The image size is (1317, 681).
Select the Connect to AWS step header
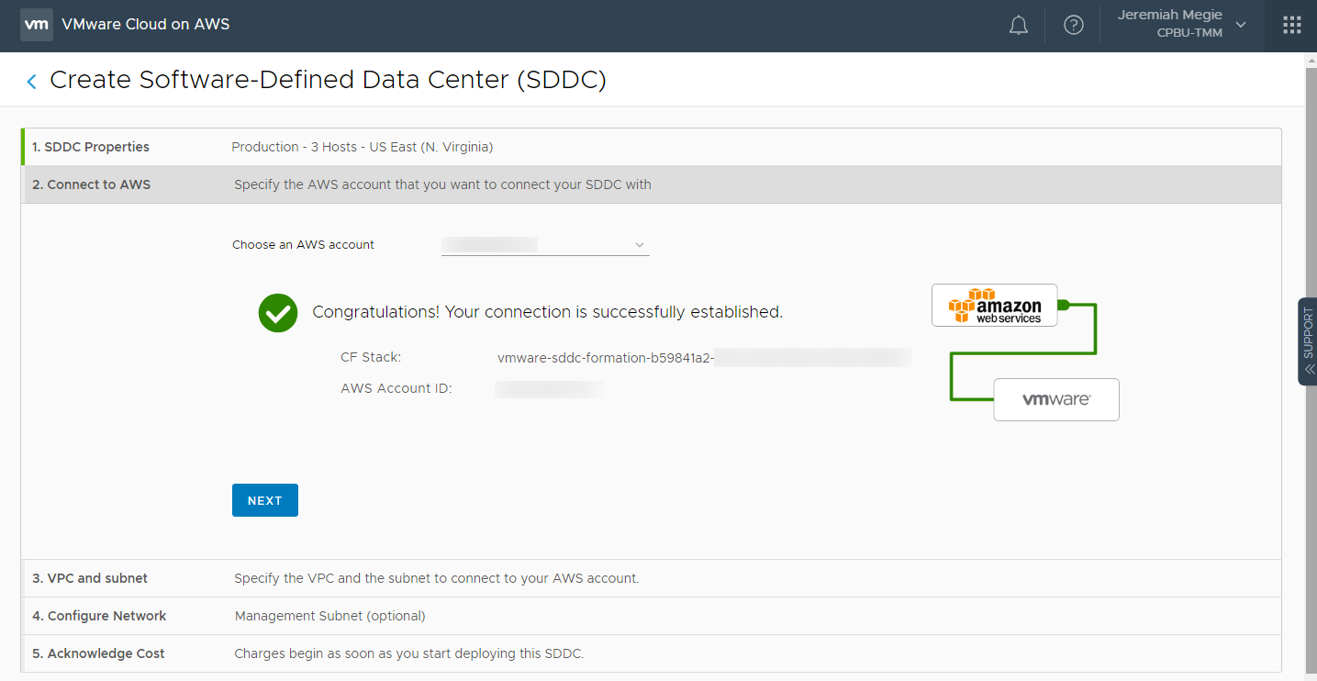coord(92,184)
